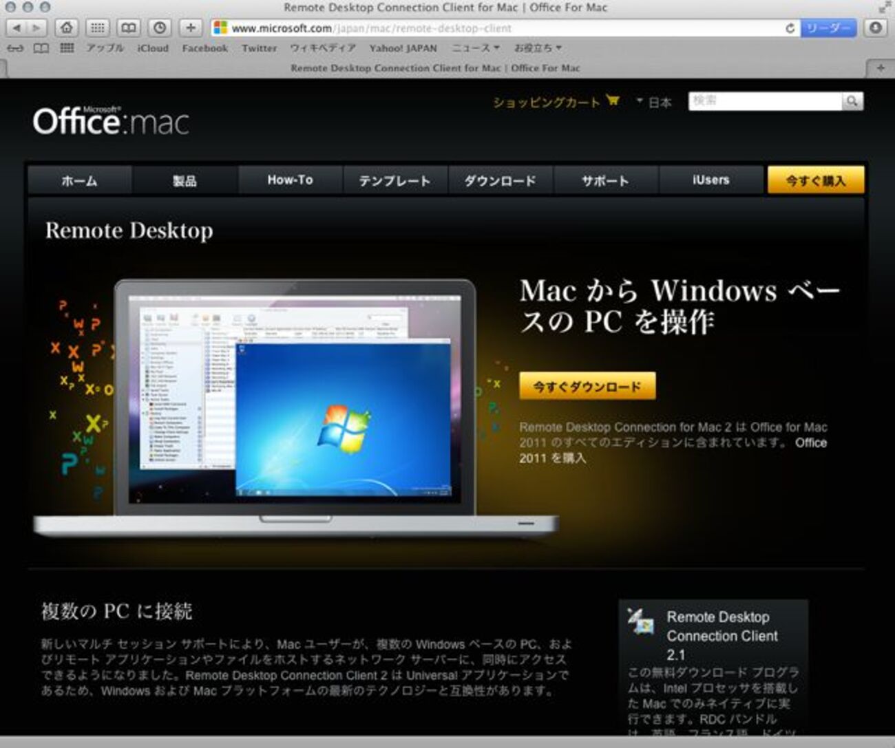Open the テンプレート navigation tab
This screenshot has height=748, width=895.
coord(394,180)
